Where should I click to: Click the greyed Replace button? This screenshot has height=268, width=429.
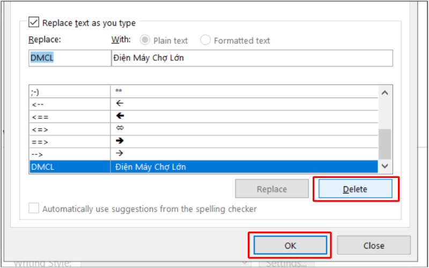(x=272, y=189)
